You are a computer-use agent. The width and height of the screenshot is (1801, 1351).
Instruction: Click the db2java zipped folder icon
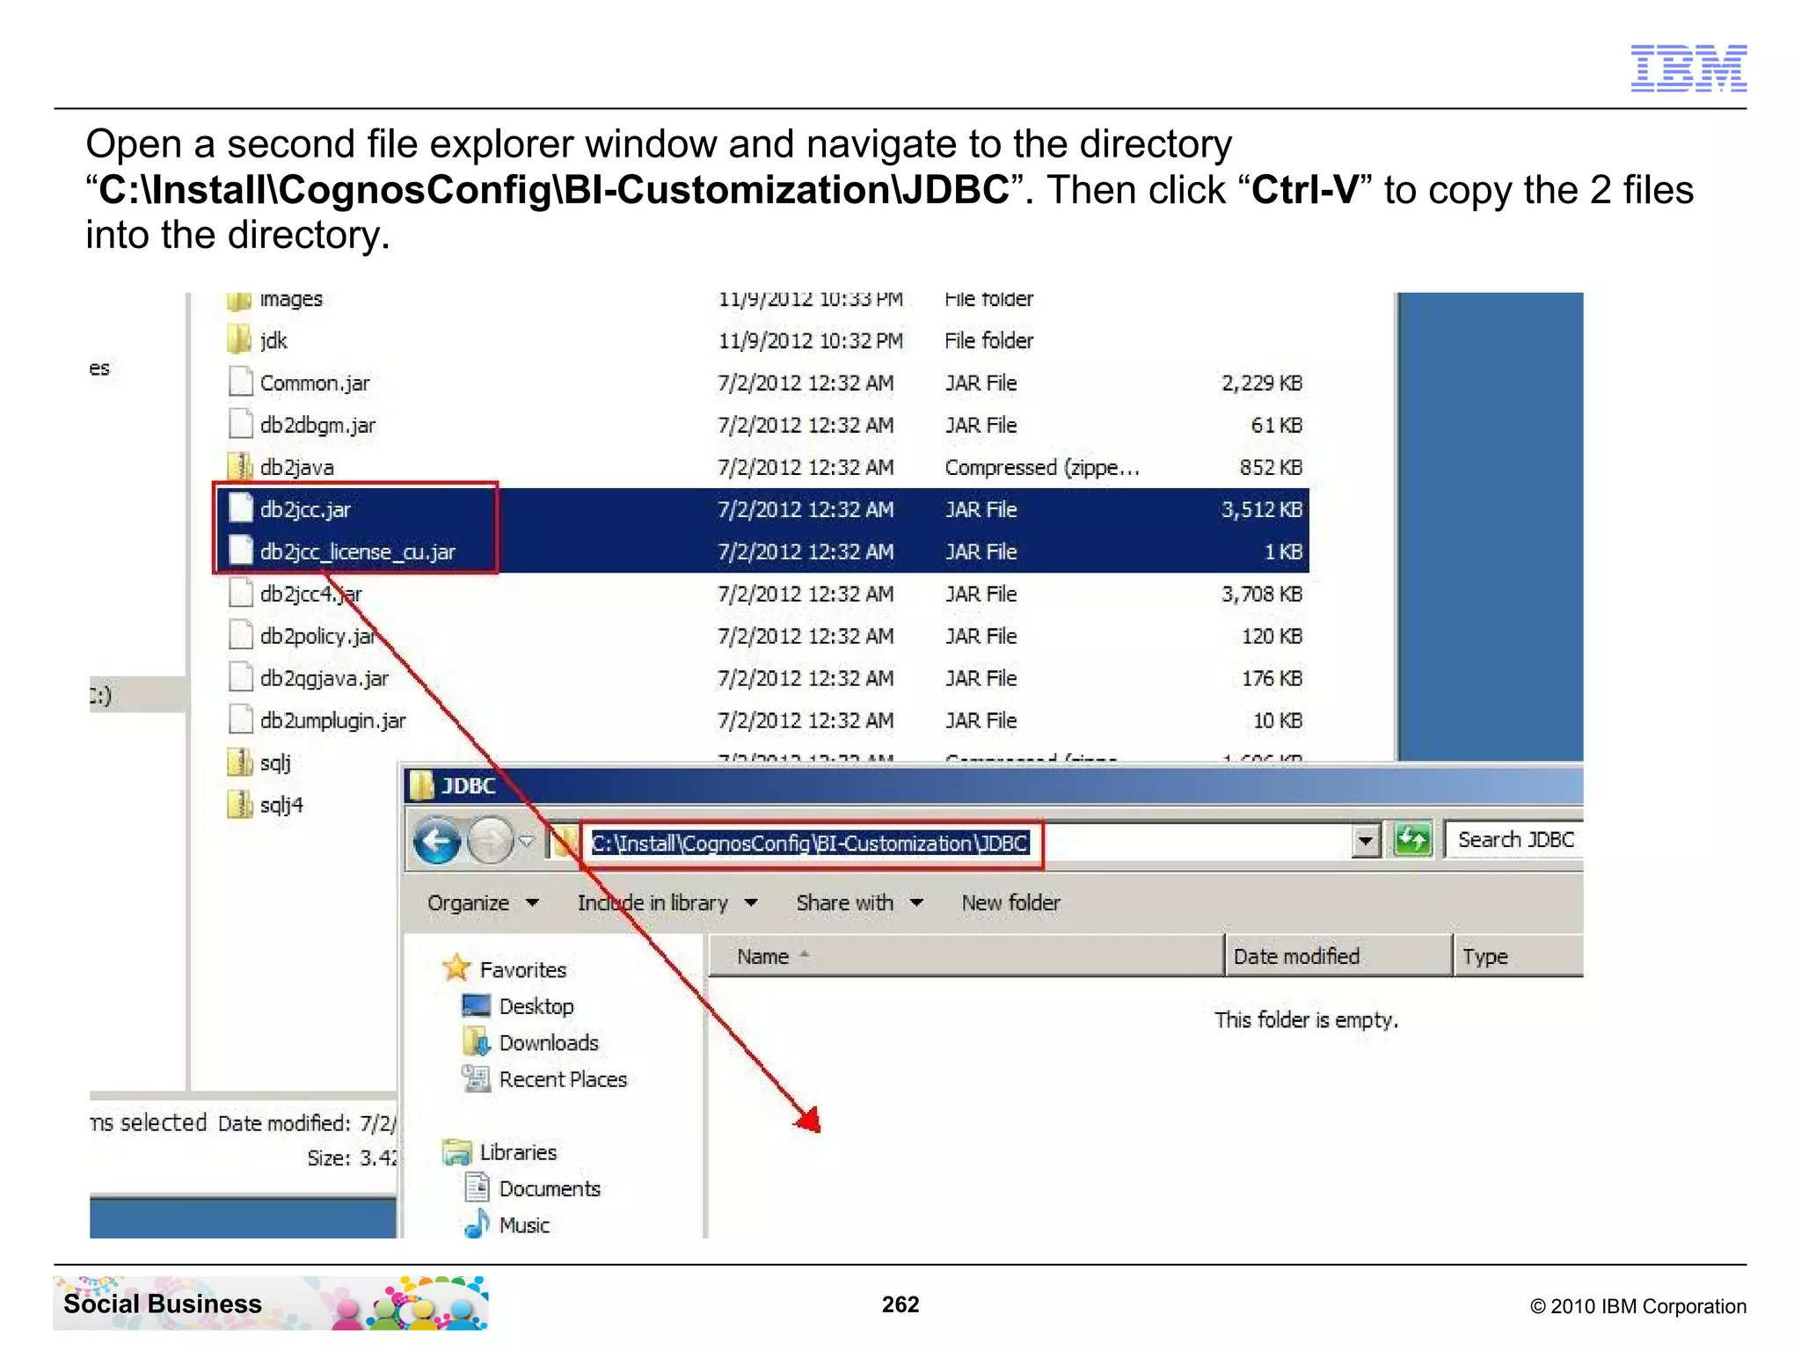[x=239, y=466]
